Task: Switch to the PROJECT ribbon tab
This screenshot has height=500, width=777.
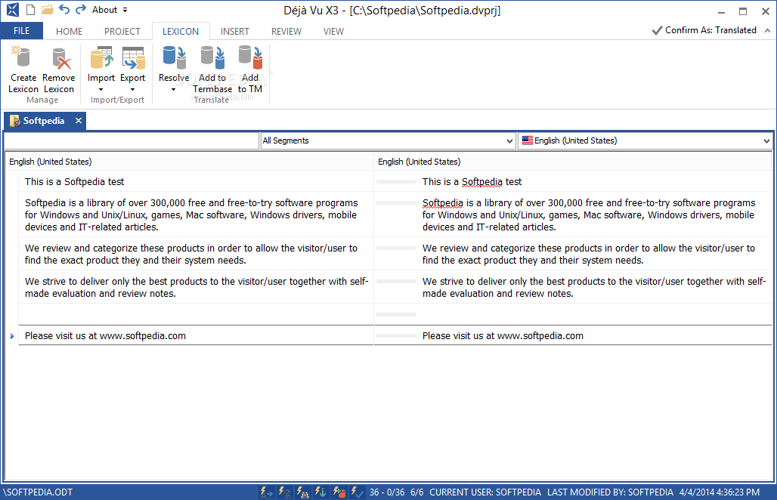Action: [x=122, y=31]
